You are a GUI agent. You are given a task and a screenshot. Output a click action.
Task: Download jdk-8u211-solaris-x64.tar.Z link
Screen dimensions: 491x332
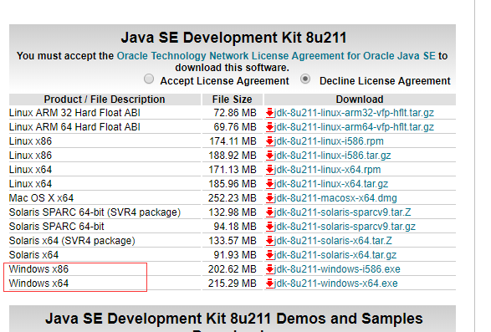click(333, 241)
